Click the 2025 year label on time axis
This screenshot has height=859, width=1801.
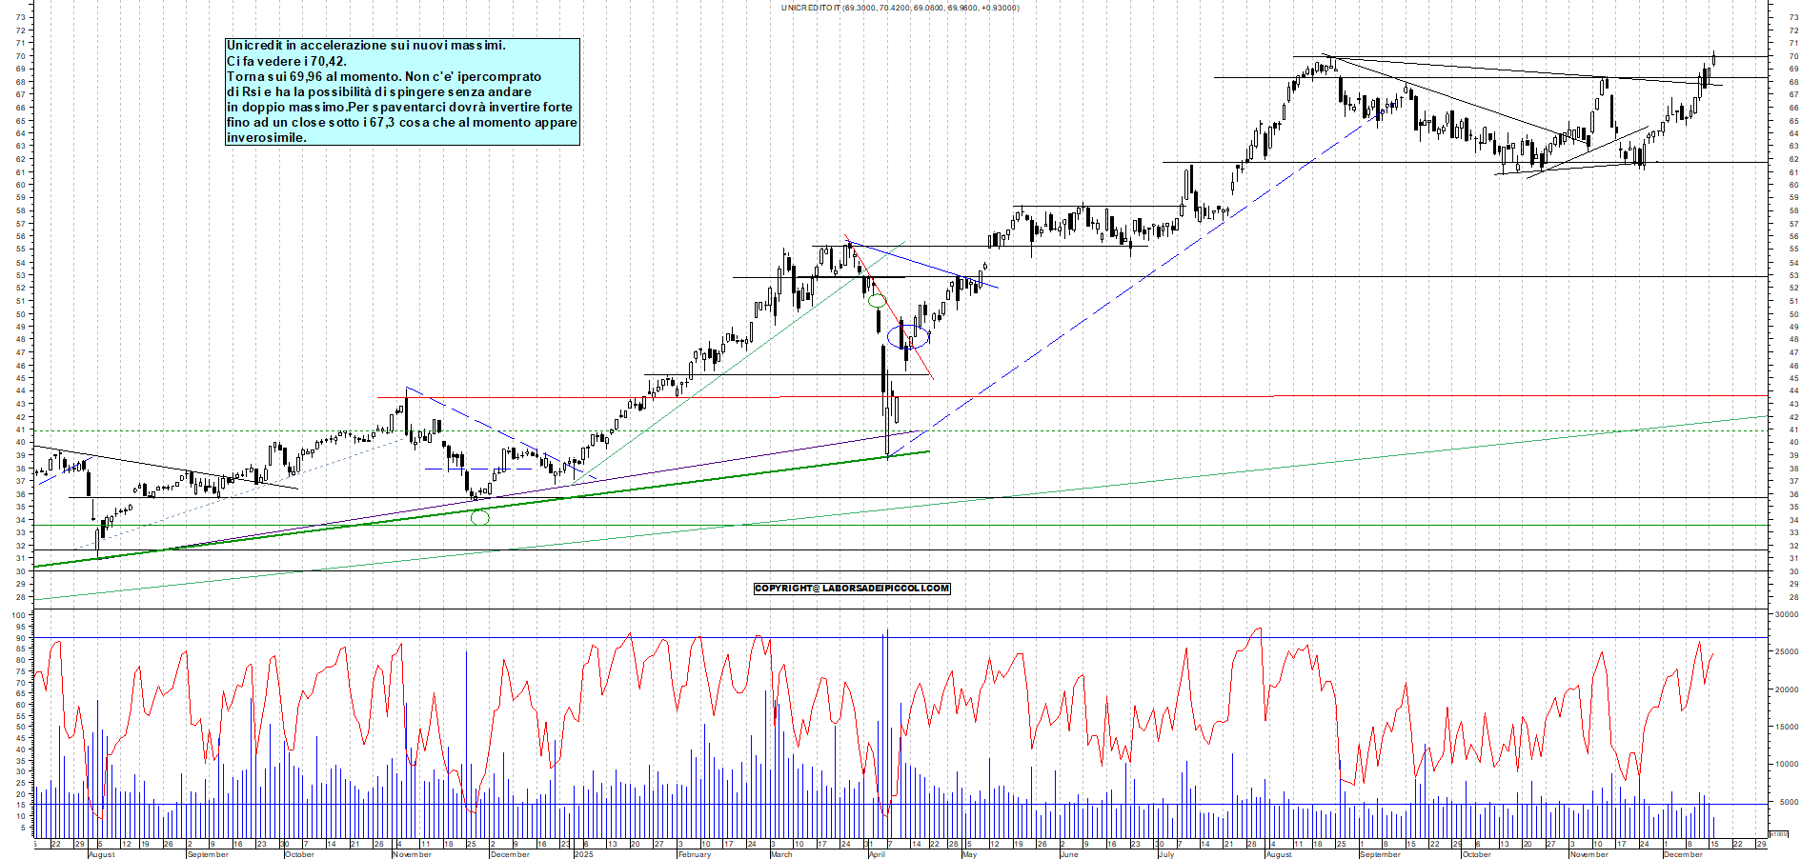click(583, 854)
